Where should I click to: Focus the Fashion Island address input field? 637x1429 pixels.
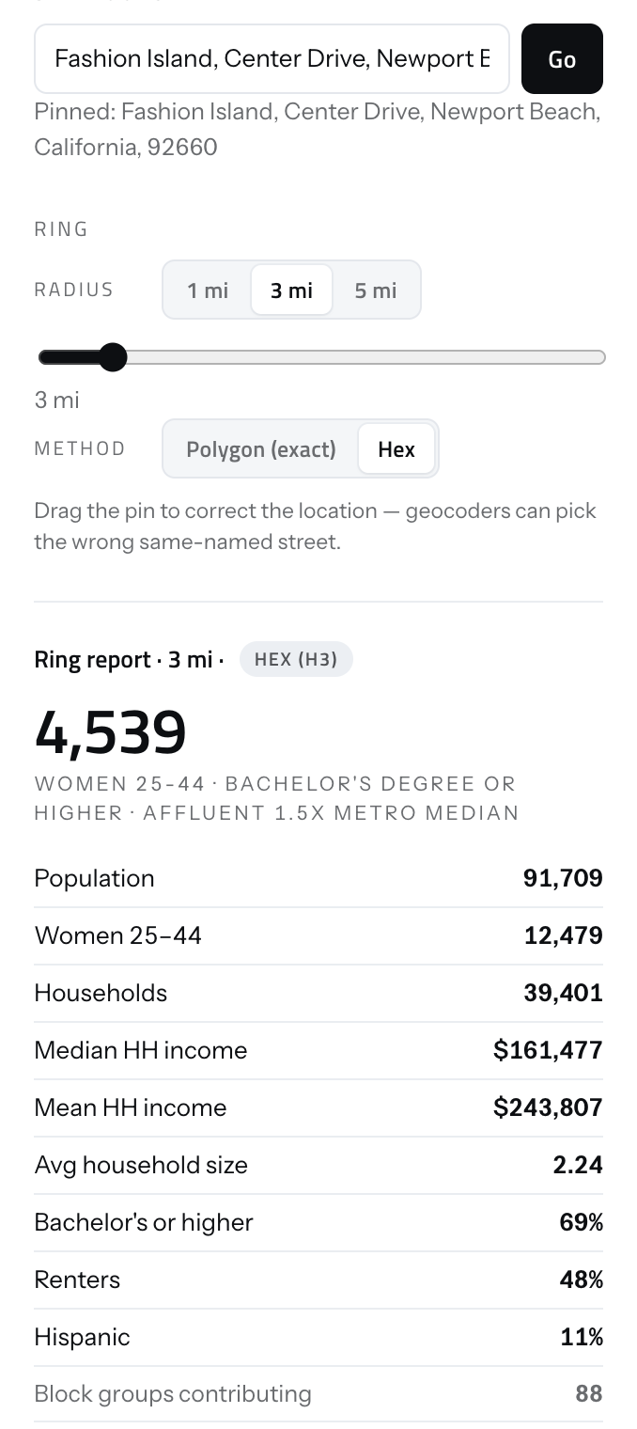[x=272, y=58]
